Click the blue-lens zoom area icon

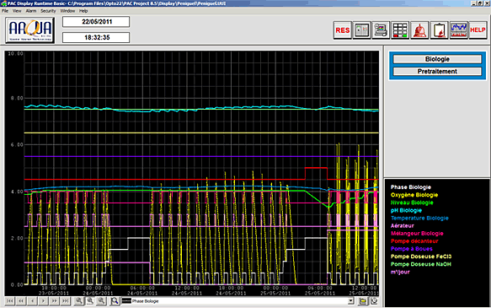115,301
